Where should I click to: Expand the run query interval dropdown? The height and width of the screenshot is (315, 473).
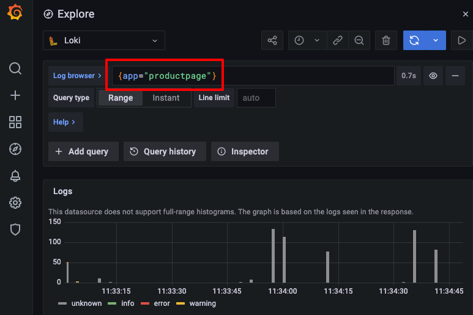point(436,41)
